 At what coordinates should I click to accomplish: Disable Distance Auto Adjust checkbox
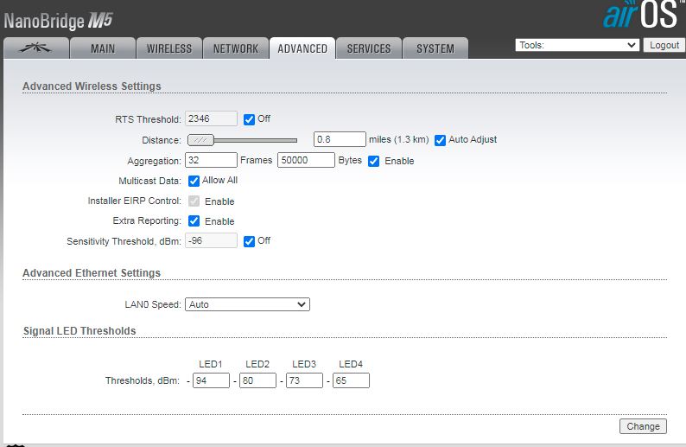click(x=440, y=139)
